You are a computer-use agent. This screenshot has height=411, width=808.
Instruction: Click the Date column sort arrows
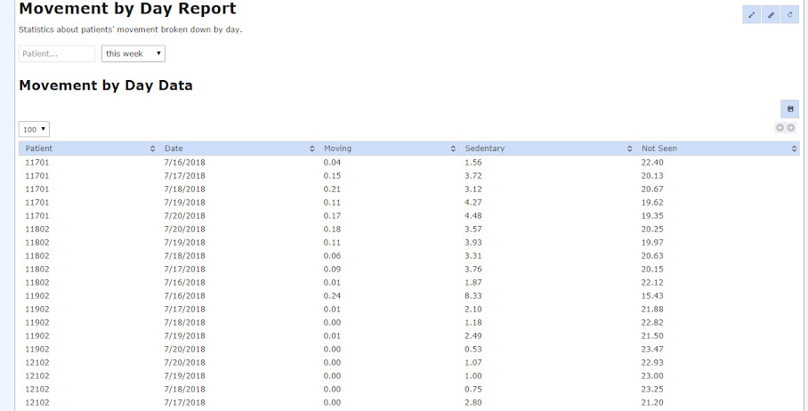pyautogui.click(x=312, y=149)
